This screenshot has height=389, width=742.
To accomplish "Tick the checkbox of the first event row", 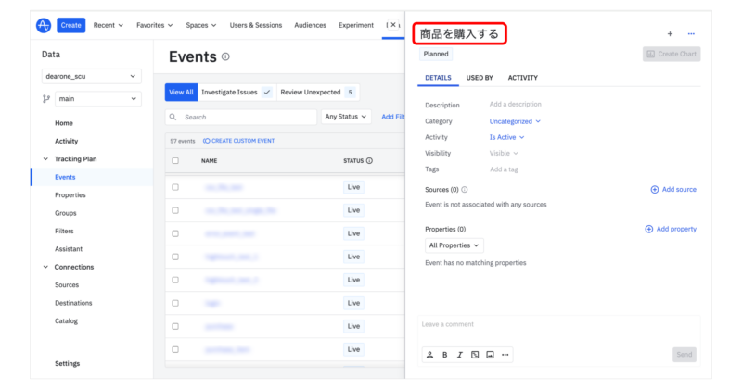I will (x=175, y=186).
